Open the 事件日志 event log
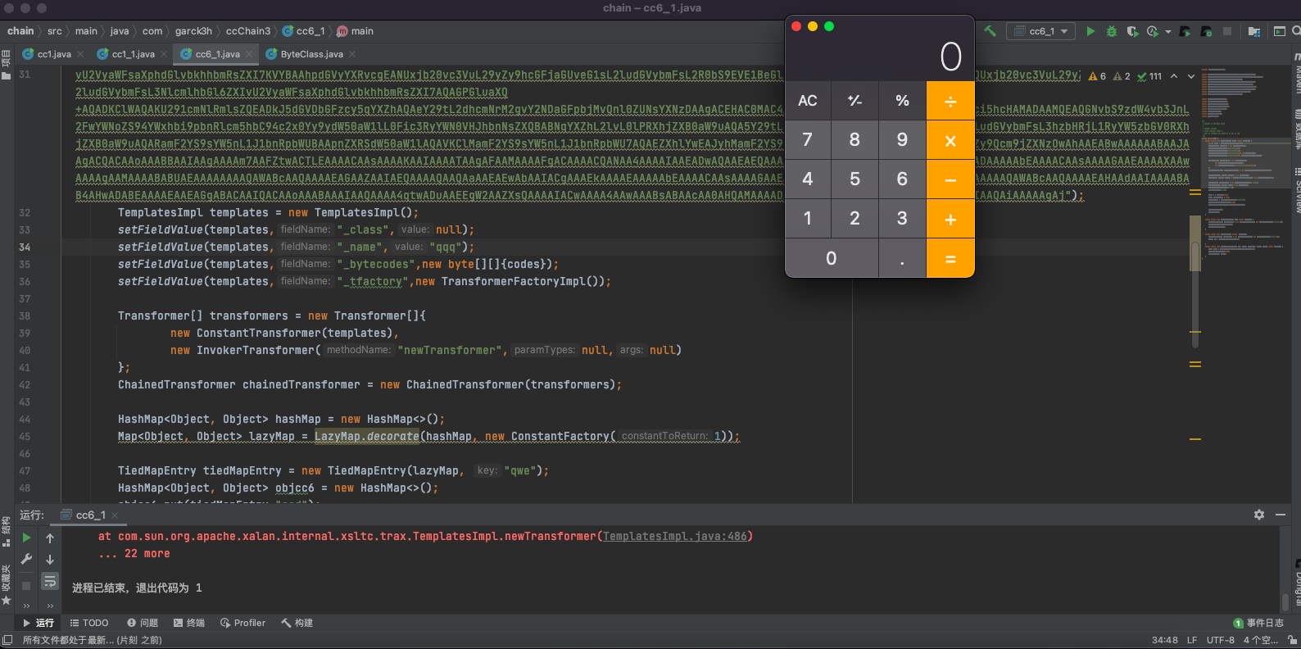This screenshot has height=649, width=1301. point(1258,623)
